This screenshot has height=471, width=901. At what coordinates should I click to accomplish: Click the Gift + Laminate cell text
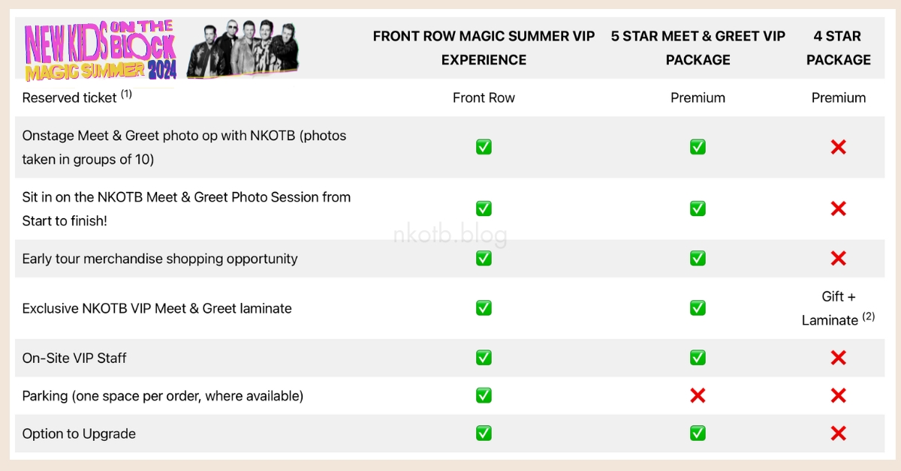tap(839, 308)
